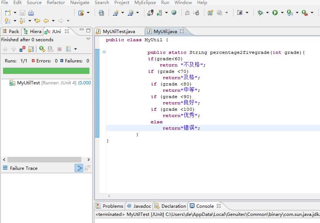This screenshot has height=223, width=320.
Task: Open JUnit Test Run History icon
Action: pos(68,49)
